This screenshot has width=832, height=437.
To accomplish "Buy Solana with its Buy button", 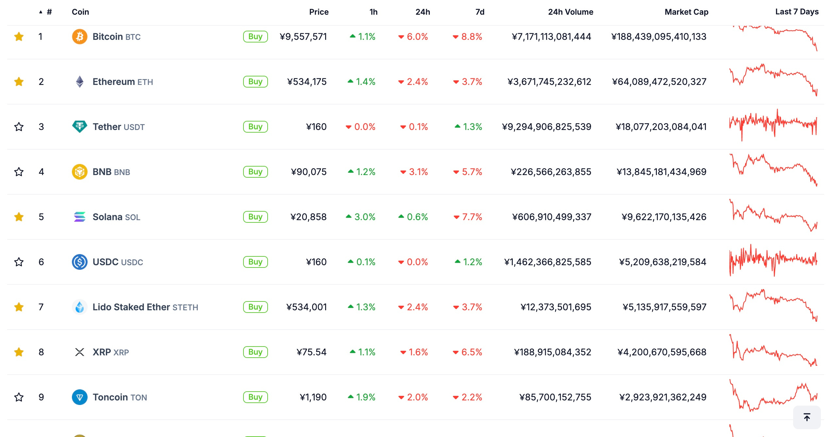I will point(256,217).
